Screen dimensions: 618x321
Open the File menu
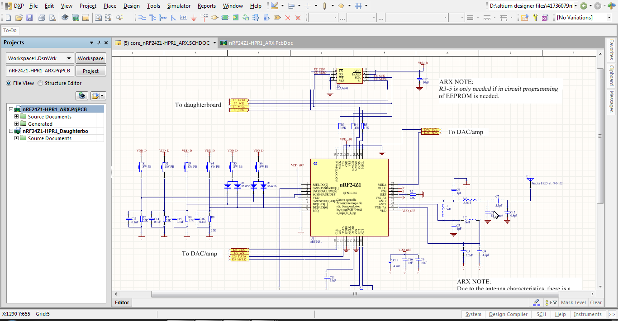(33, 6)
